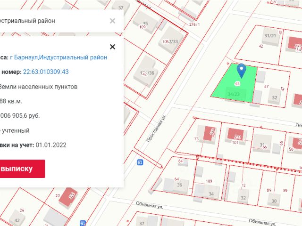This screenshot has height=226, width=302.
Task: Click in the search input field
Action: (x=52, y=21)
